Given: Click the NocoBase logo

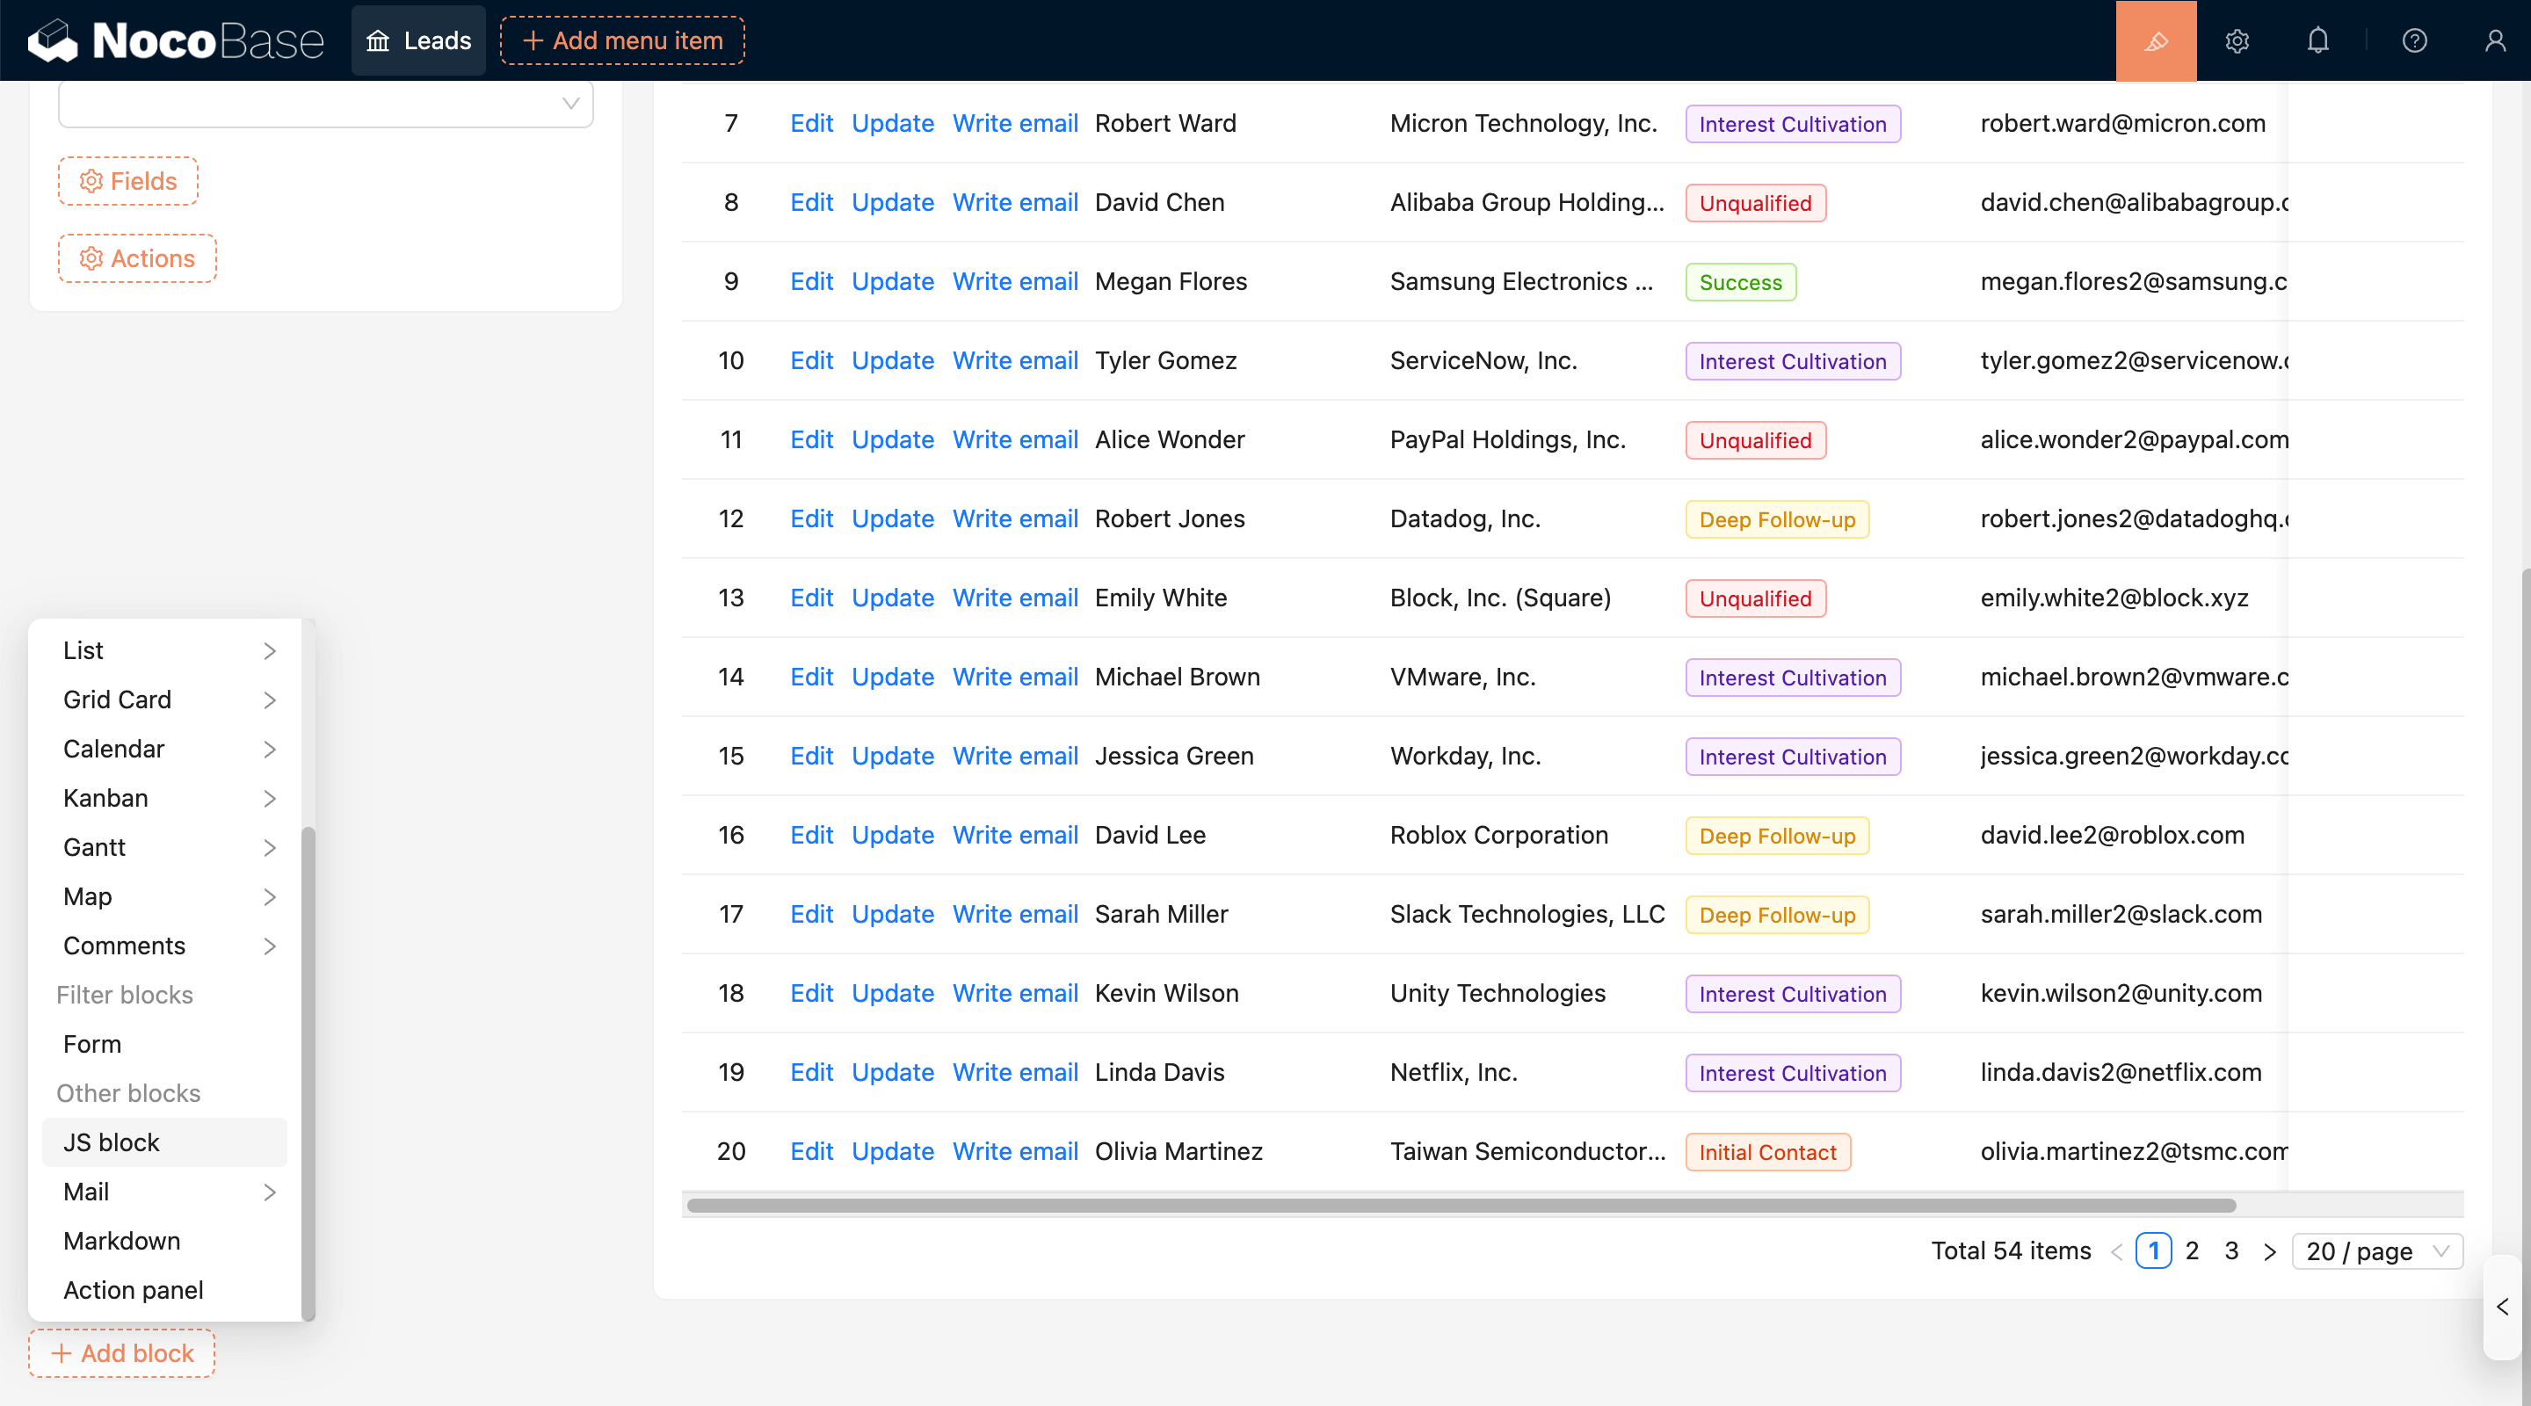Looking at the screenshot, I should 177,41.
